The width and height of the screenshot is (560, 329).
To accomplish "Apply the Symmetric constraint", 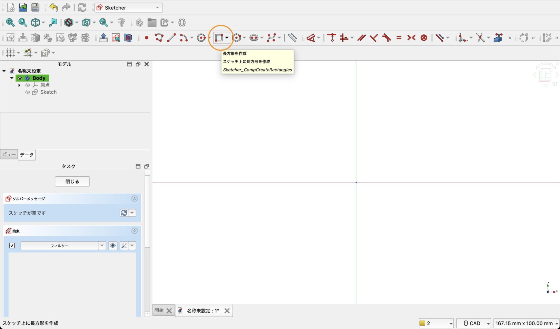I will tap(411, 38).
